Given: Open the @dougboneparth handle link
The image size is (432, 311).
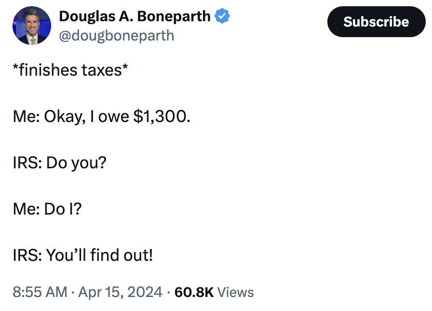Looking at the screenshot, I should click(x=117, y=35).
